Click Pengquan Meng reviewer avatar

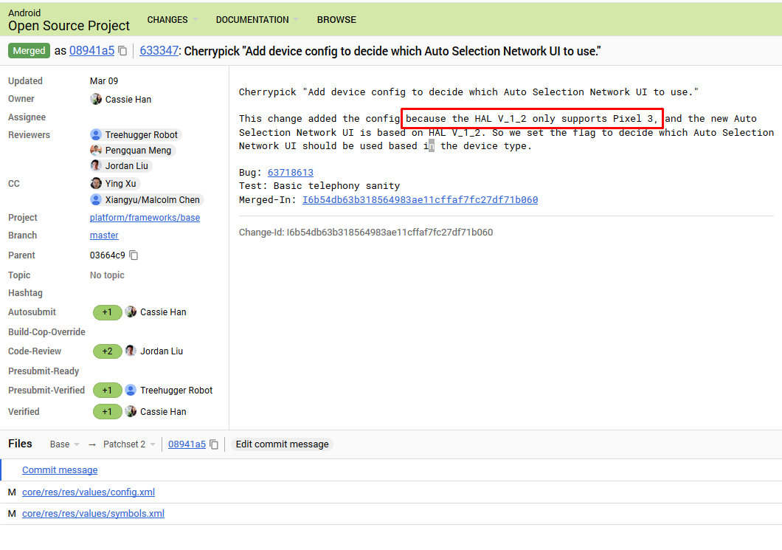click(x=96, y=150)
